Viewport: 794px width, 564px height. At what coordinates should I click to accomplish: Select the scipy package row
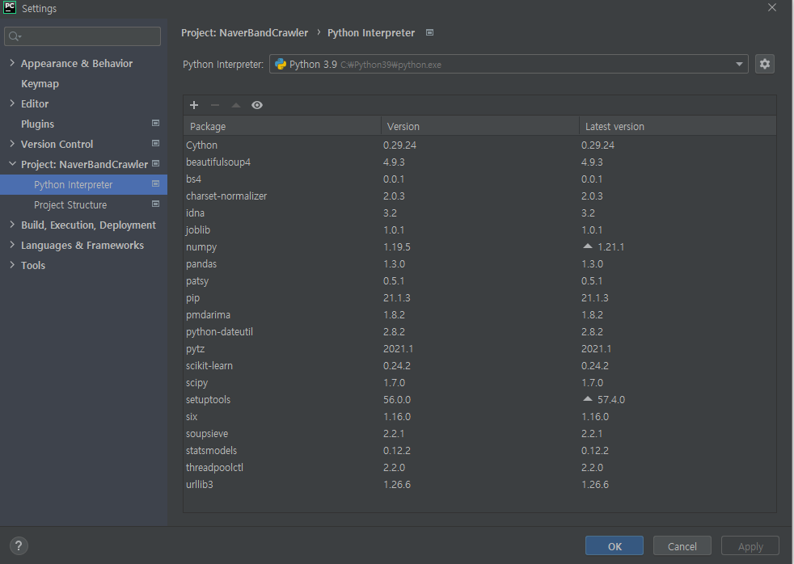coord(479,382)
